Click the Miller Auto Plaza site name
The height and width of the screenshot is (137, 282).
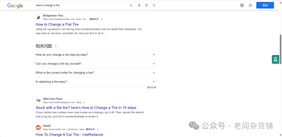53,99
